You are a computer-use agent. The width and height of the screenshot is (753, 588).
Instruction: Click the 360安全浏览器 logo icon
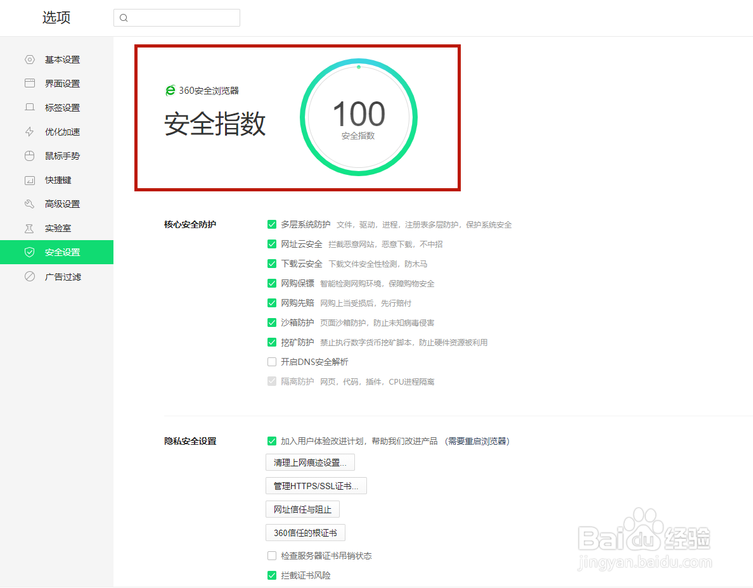click(x=171, y=90)
